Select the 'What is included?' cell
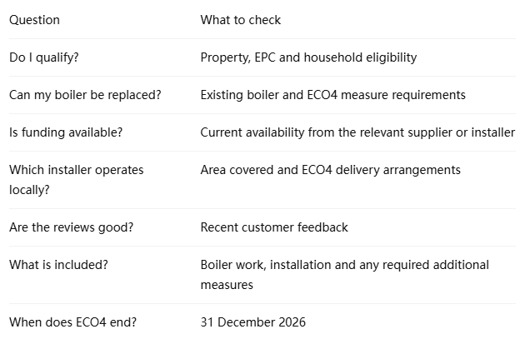530x344 pixels. pos(58,265)
